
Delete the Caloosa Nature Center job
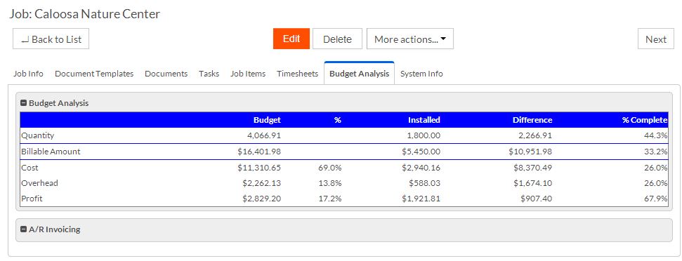tap(338, 39)
